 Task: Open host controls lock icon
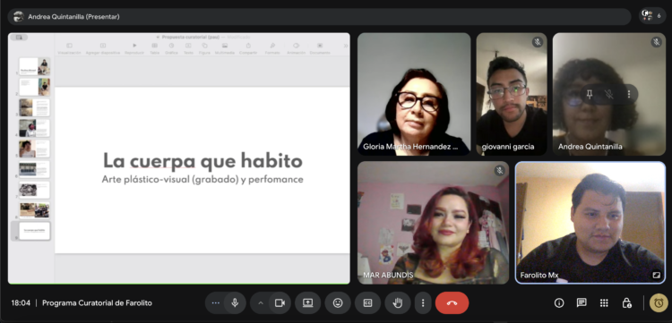coord(626,303)
